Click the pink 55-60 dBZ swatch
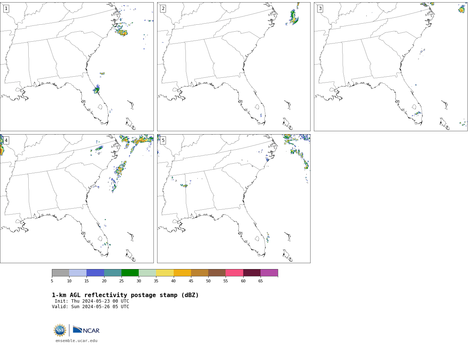The image size is (471, 345). [234, 273]
